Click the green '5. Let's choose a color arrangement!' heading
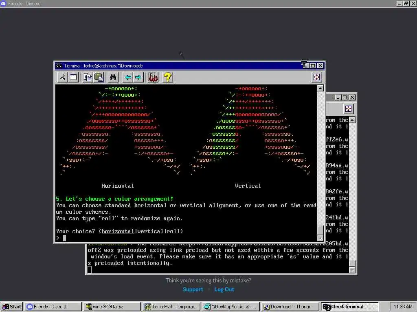This screenshot has height=312, width=417. [114, 199]
